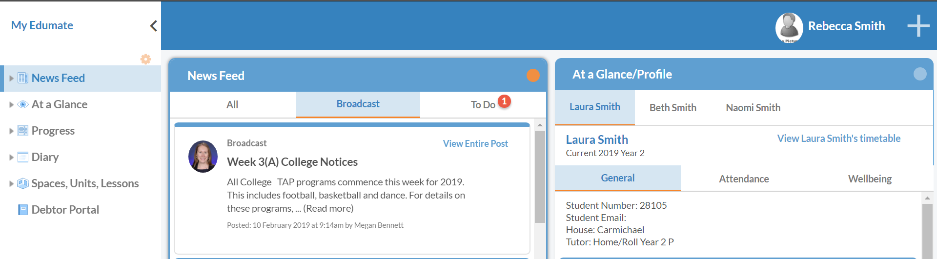The height and width of the screenshot is (259, 937).
Task: Open View Entire Post link
Action: point(475,144)
